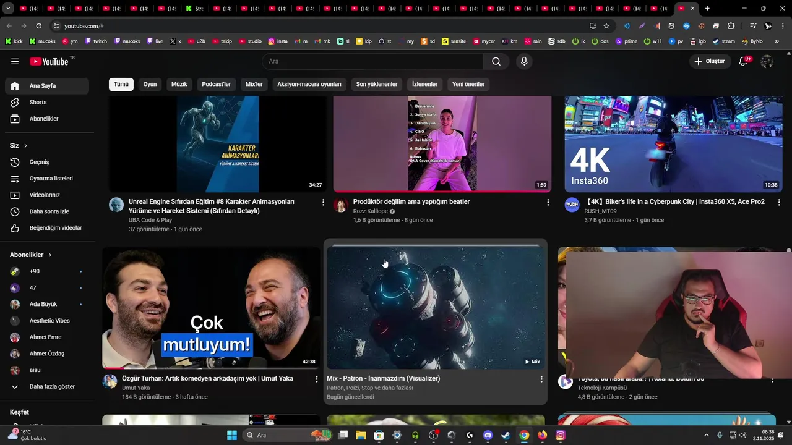Open options for Mix - Patron
Image resolution: width=792 pixels, height=445 pixels.
541,379
